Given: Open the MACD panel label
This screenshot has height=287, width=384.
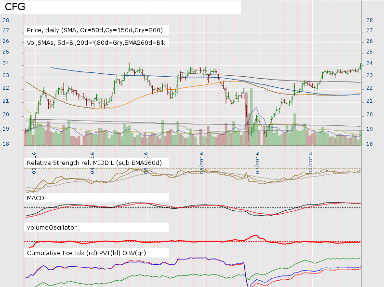Looking at the screenshot, I should (x=36, y=198).
